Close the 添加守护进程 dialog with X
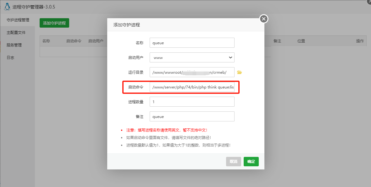371x187 pixels. (264, 19)
